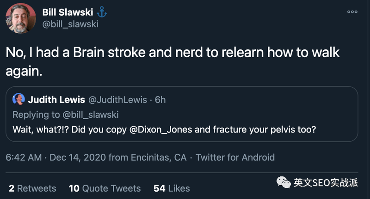
Task: Open Judith Lewis's small profile avatar
Action: coord(18,99)
